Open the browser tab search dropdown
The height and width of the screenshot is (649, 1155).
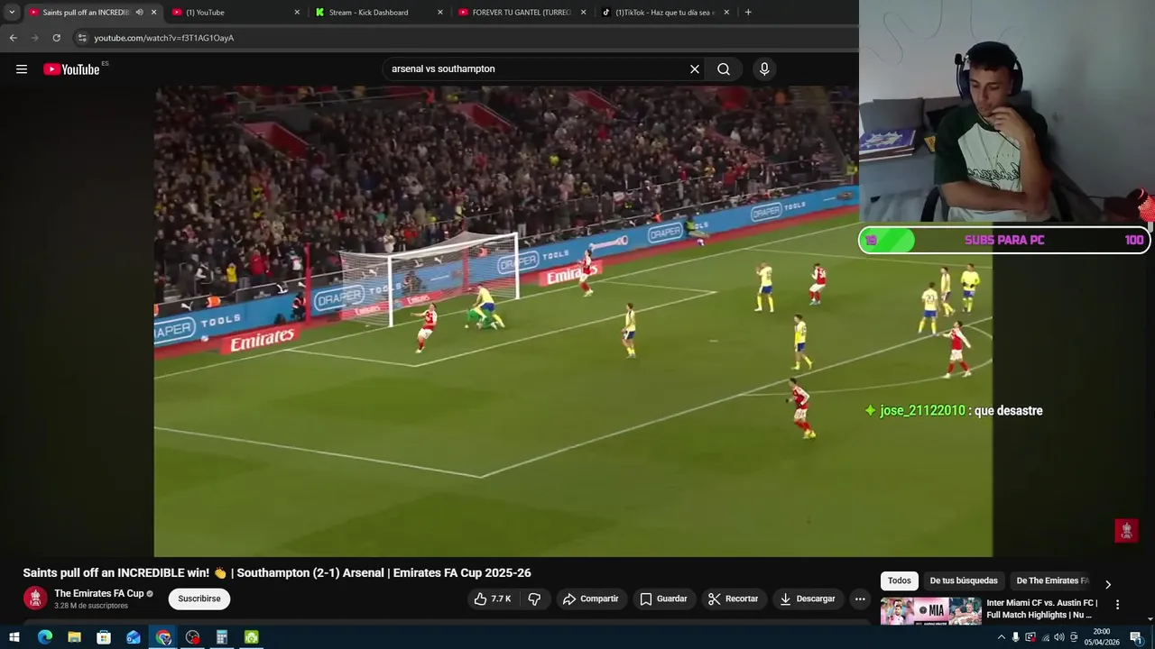click(x=12, y=12)
